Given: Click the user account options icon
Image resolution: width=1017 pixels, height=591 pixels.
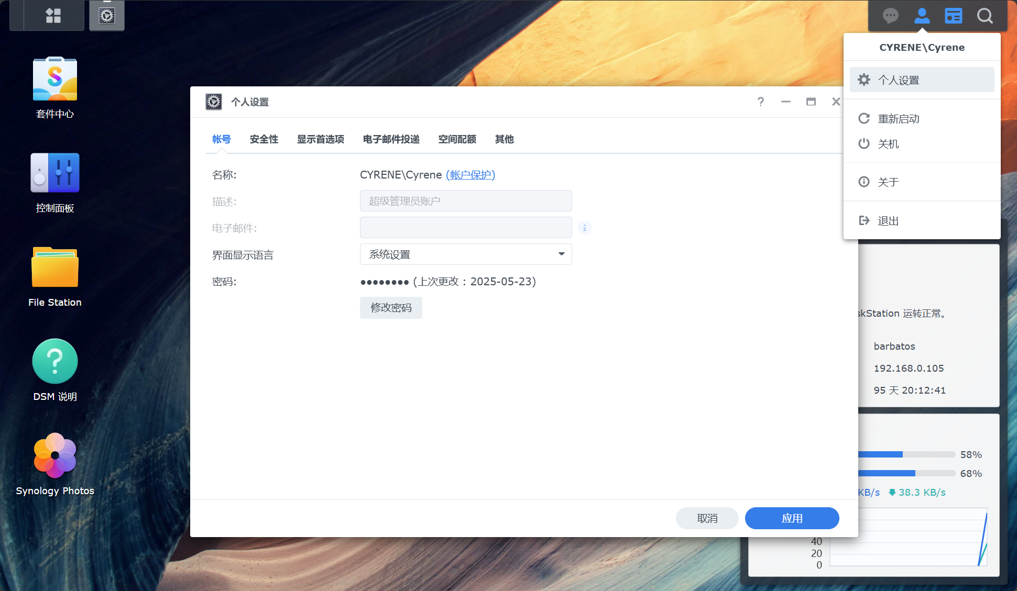Looking at the screenshot, I should click(x=922, y=16).
